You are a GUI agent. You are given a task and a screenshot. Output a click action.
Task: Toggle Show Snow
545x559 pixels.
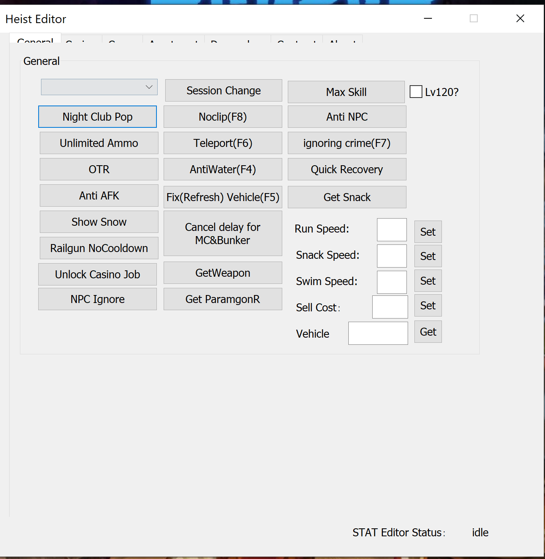coord(99,222)
